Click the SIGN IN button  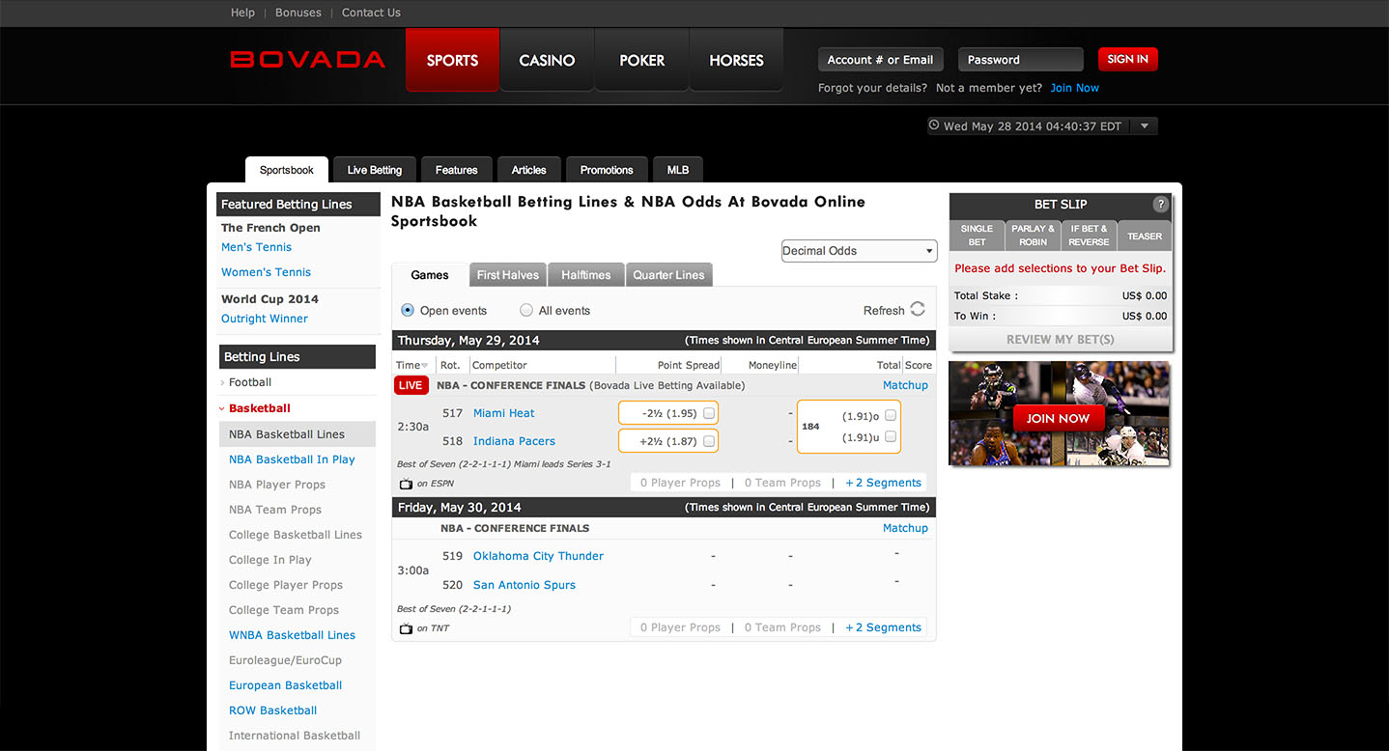tap(1128, 59)
